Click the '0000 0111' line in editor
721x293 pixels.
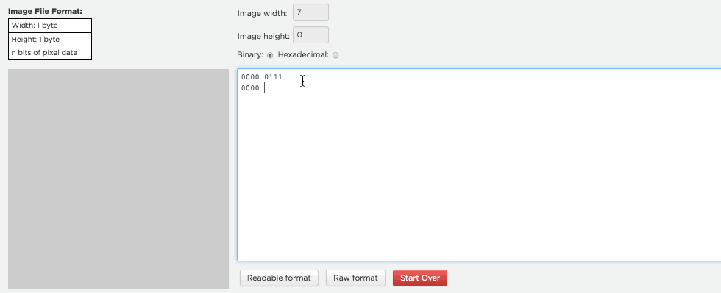[262, 77]
